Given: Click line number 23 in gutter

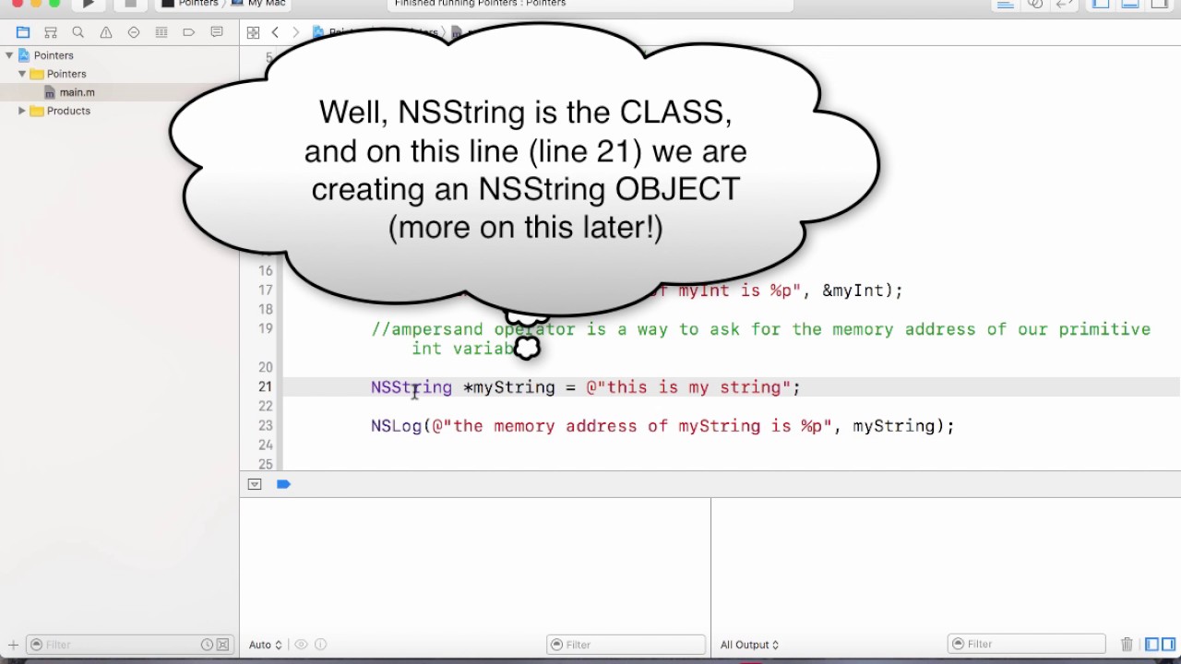Looking at the screenshot, I should tap(266, 426).
